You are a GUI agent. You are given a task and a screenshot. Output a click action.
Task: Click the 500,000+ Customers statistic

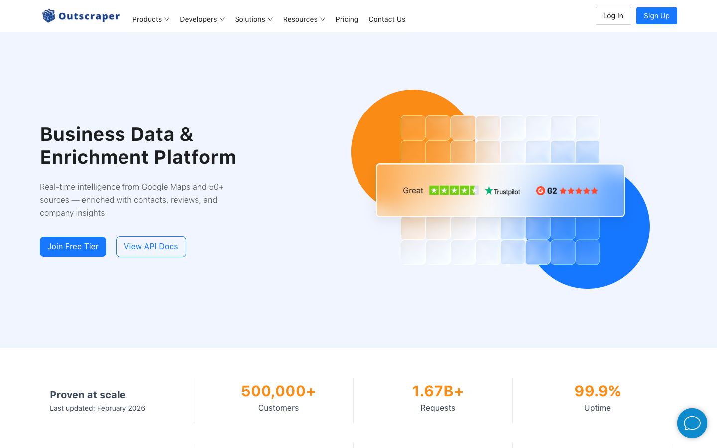pyautogui.click(x=278, y=398)
